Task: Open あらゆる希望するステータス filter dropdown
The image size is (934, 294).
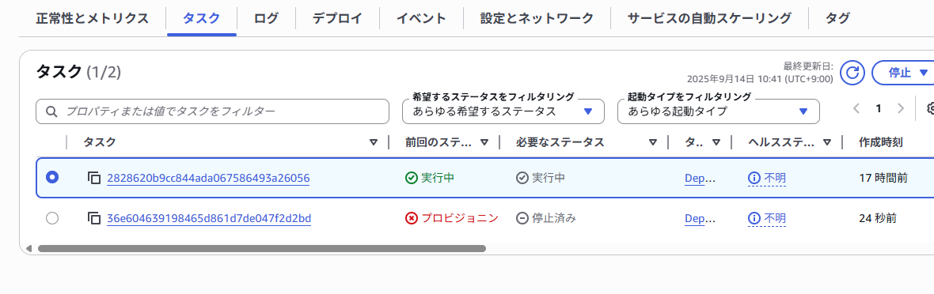Action: pyautogui.click(x=504, y=111)
